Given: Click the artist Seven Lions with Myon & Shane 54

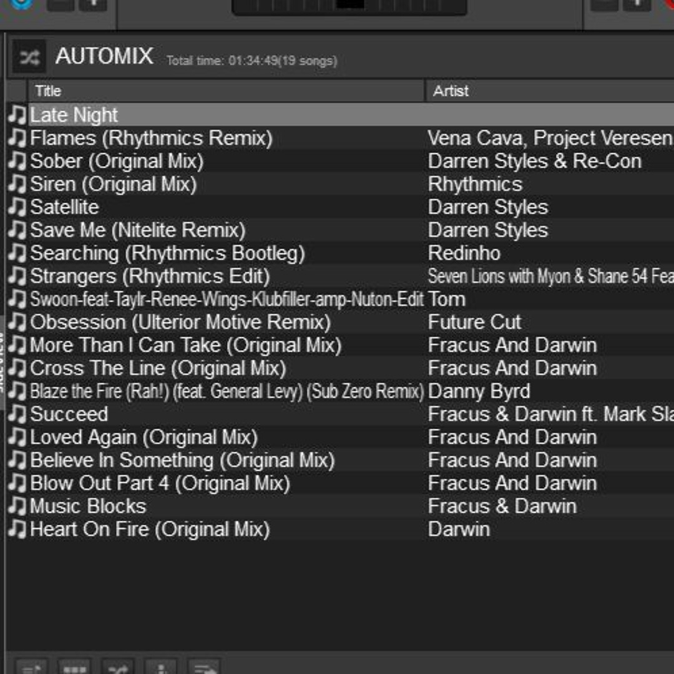Looking at the screenshot, I should click(550, 276).
